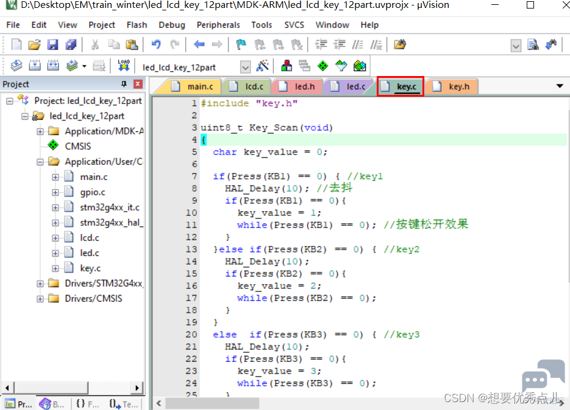Open the Project menu

[x=102, y=25]
